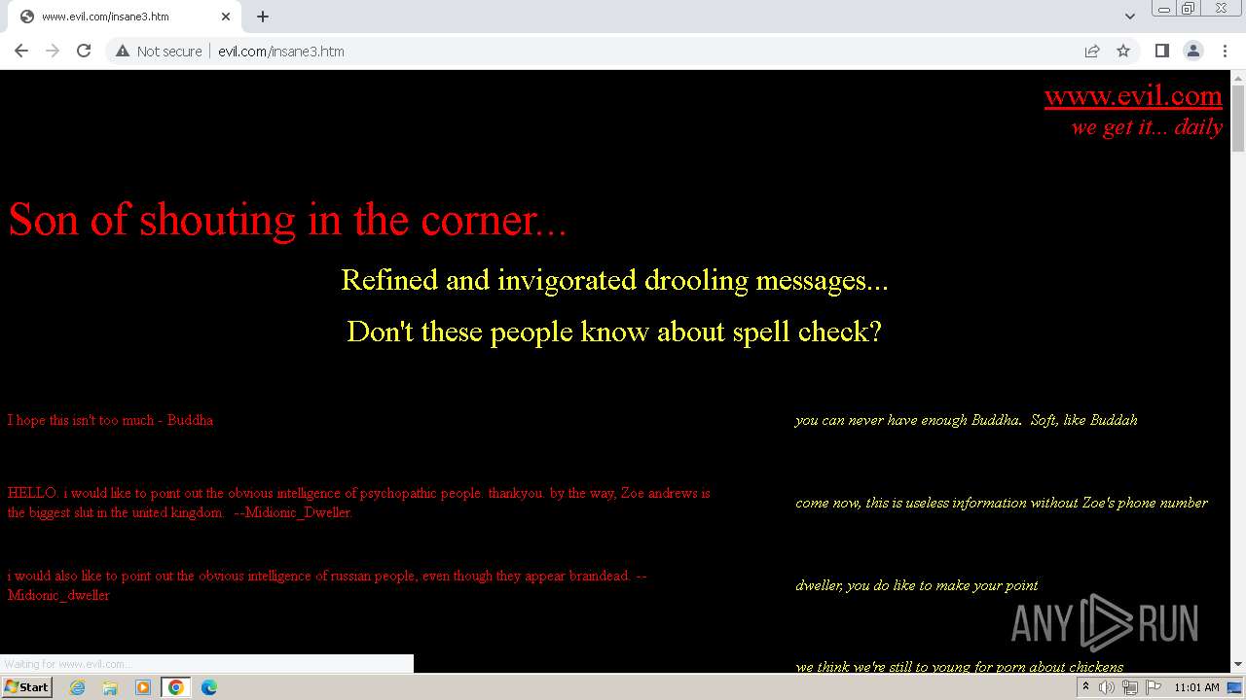This screenshot has width=1246, height=700.
Task: Open File Explorer from taskbar
Action: (110, 687)
